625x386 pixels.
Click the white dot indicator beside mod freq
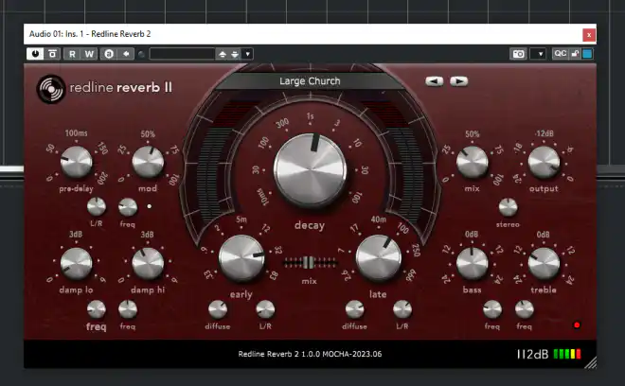point(149,206)
